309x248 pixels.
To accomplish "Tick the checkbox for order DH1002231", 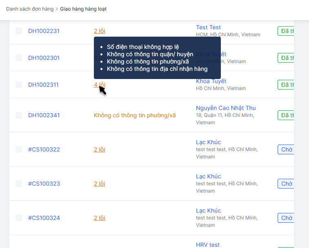I will [x=19, y=31].
